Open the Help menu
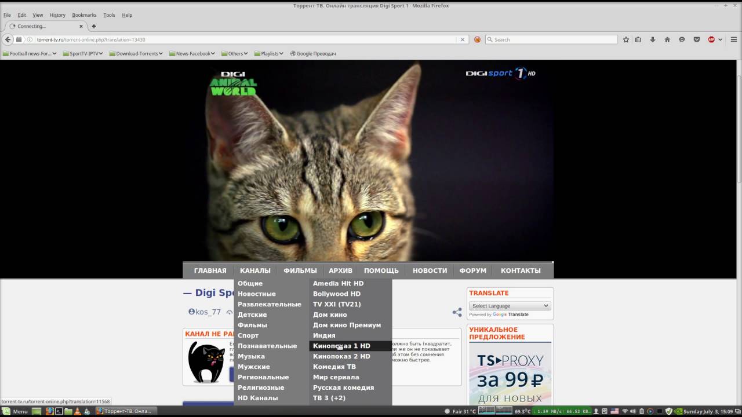Image resolution: width=742 pixels, height=417 pixels. [x=127, y=15]
